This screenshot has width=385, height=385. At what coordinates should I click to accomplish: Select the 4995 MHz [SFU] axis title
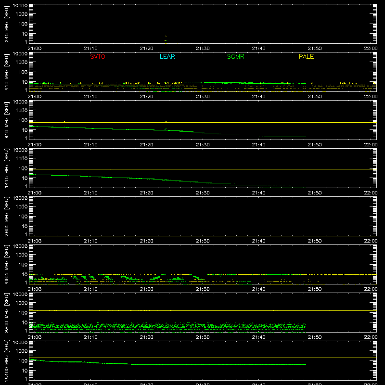click(x=6, y=264)
